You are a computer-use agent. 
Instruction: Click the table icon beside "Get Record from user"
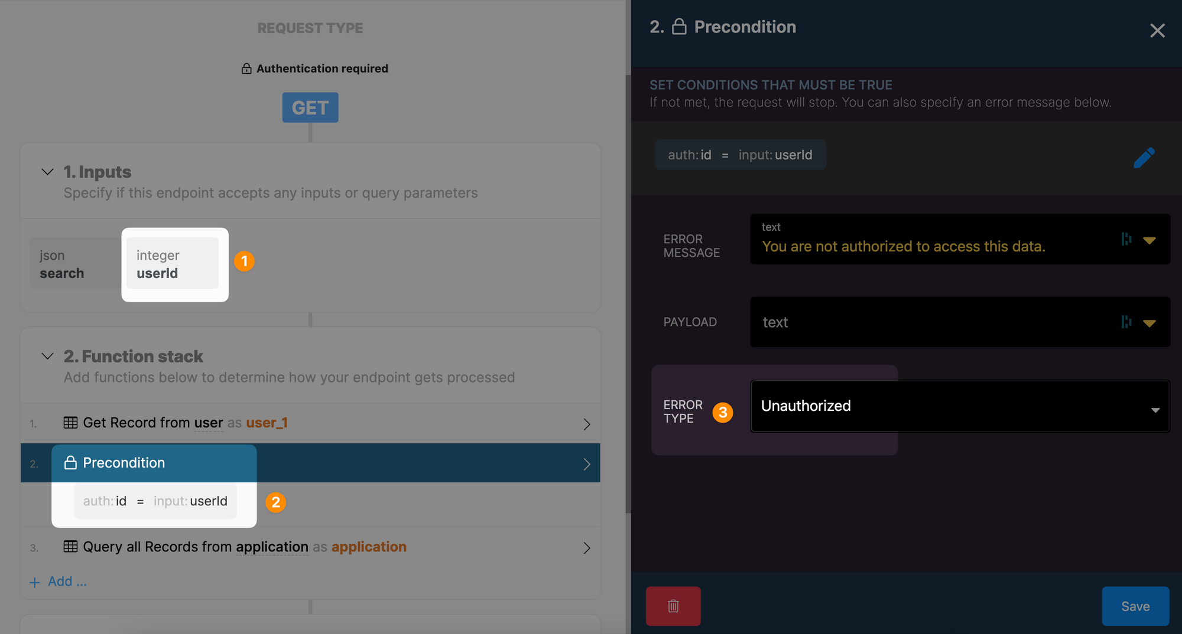pyautogui.click(x=71, y=423)
